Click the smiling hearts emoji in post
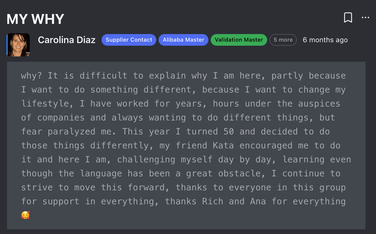The height and width of the screenshot is (234, 376). click(x=25, y=215)
